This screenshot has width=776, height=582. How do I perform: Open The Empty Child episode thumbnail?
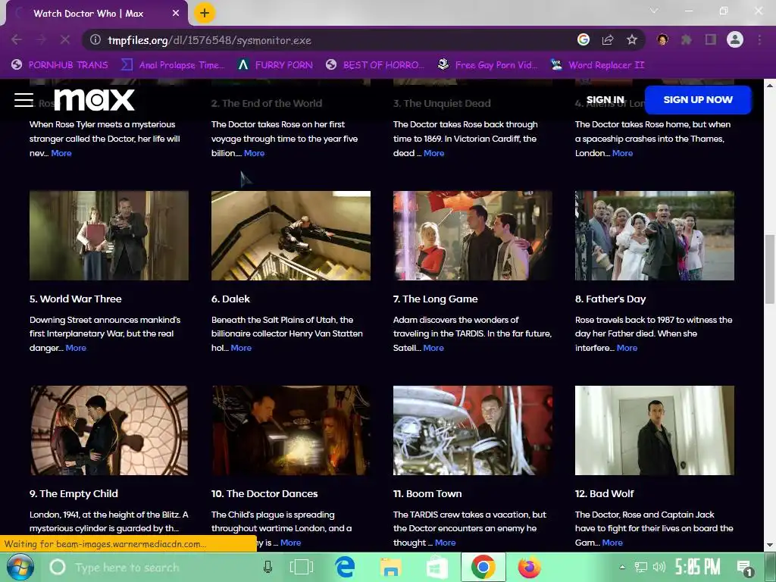109,430
